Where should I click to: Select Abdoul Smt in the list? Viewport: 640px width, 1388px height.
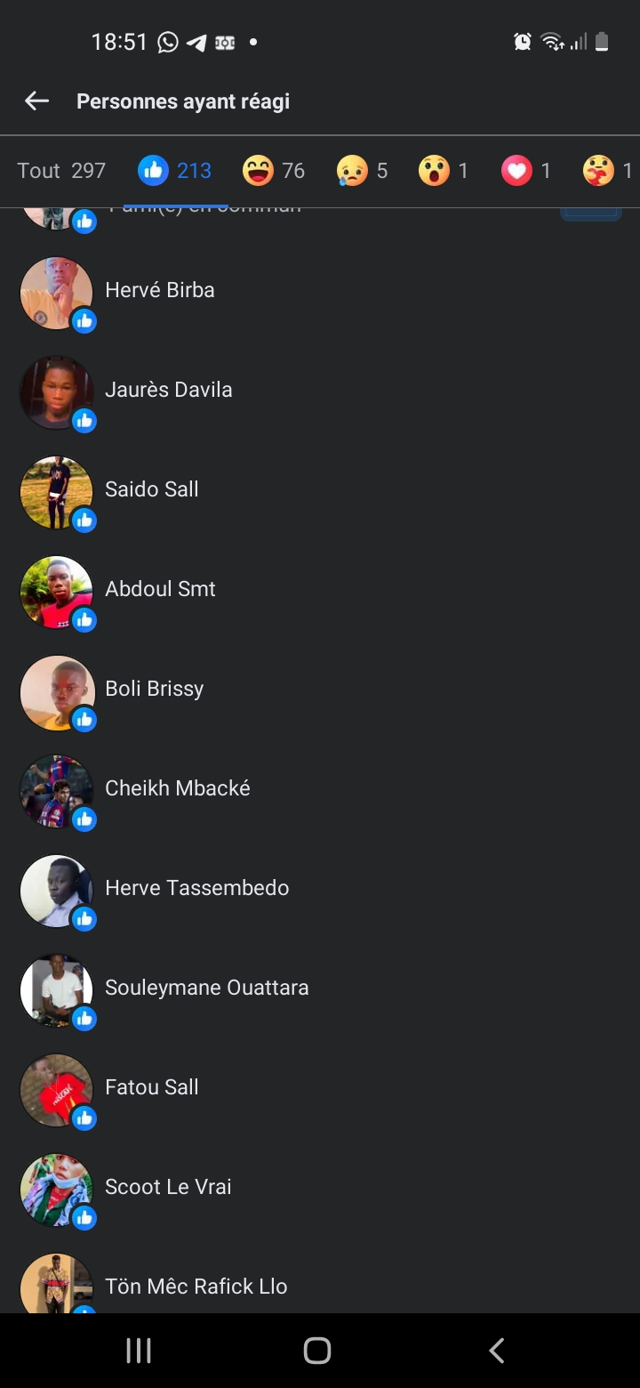(x=160, y=589)
